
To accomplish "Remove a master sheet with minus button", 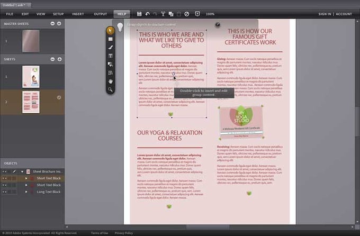I will 52,24.
